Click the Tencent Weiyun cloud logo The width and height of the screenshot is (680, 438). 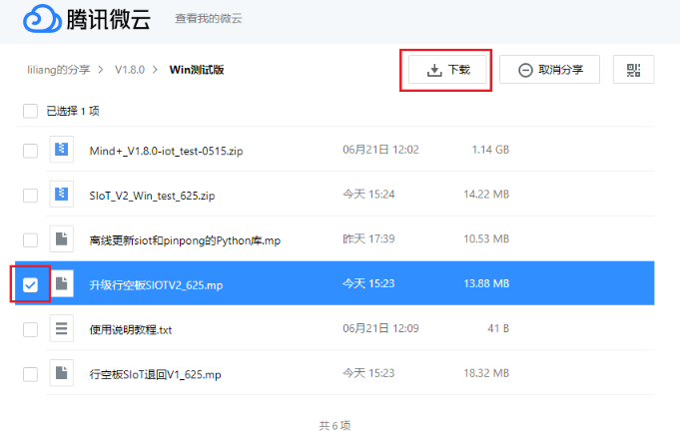tap(42, 19)
